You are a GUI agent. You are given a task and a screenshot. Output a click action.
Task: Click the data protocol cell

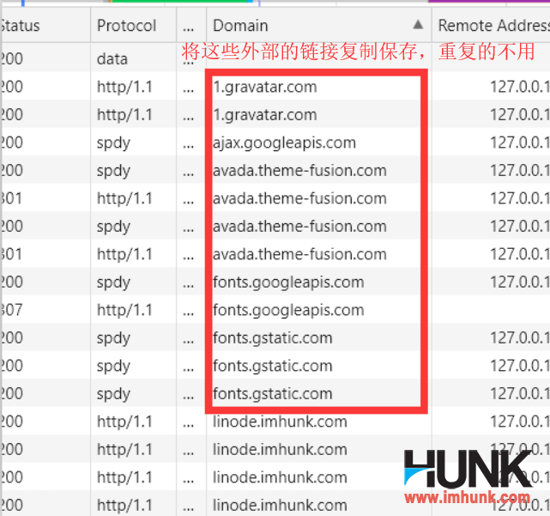pyautogui.click(x=112, y=59)
